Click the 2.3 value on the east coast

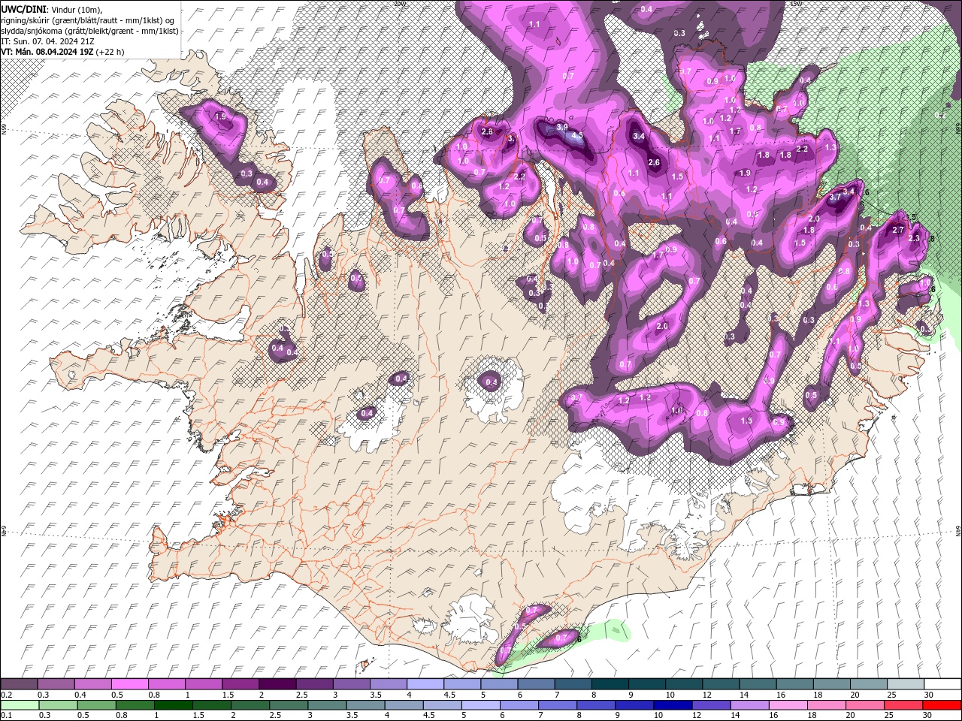pyautogui.click(x=914, y=238)
